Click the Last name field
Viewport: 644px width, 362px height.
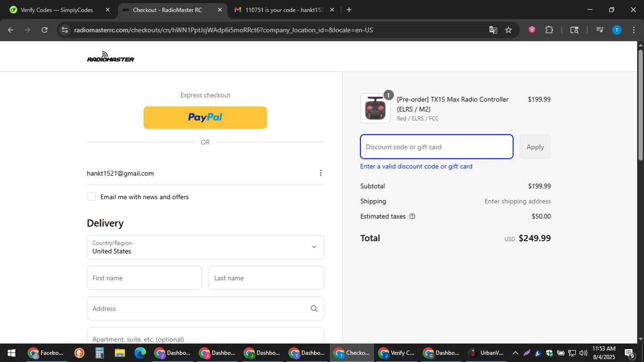pos(266,278)
